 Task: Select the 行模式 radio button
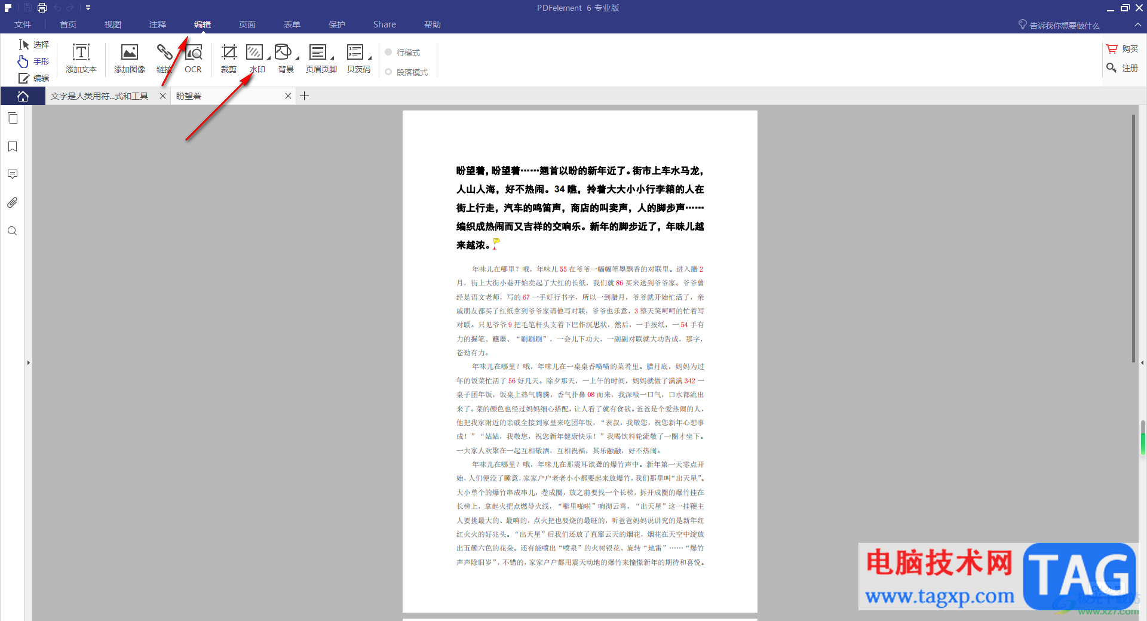pyautogui.click(x=388, y=53)
